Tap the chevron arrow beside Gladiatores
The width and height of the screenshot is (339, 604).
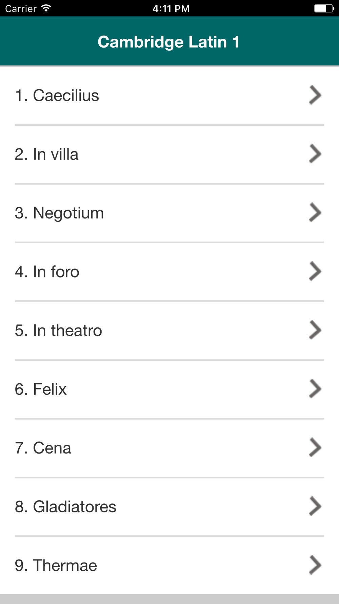315,507
